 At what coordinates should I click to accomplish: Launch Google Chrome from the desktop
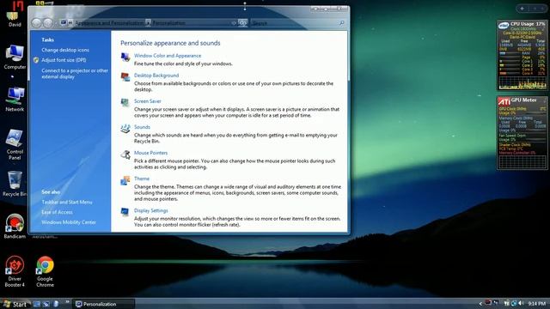click(x=45, y=271)
